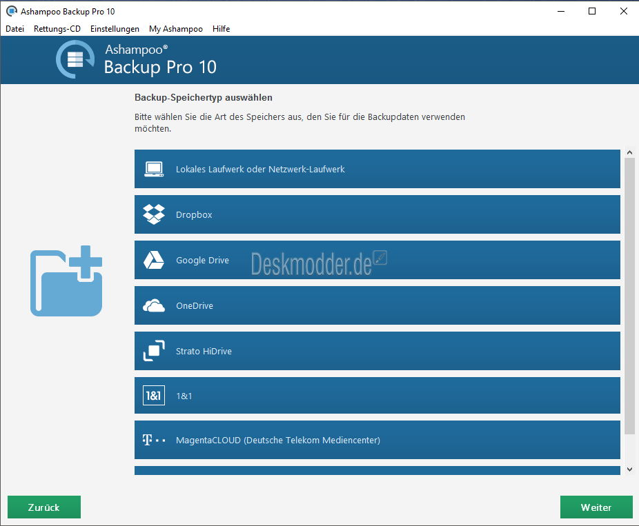Click the OneDrive cloud icon
This screenshot has height=526, width=639.
point(154,305)
